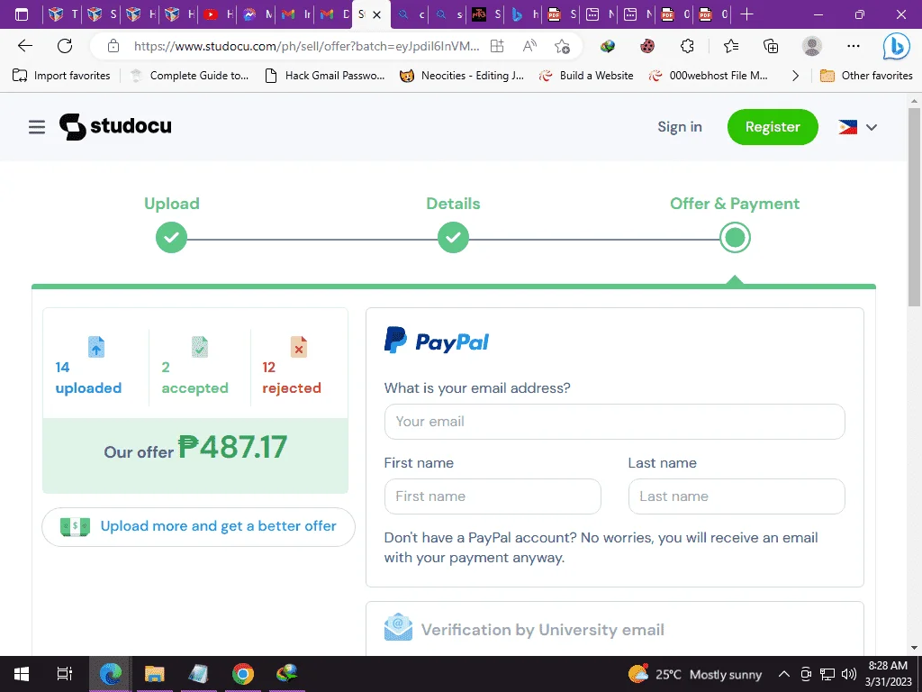Expand the Philippines country selector
This screenshot has height=692, width=922.
pyautogui.click(x=857, y=127)
